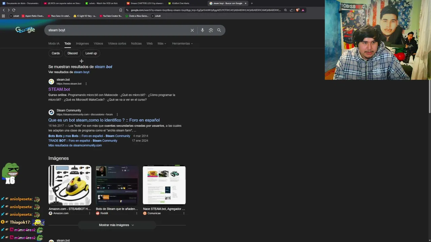Switch to Documento sin título tab

[x=21, y=3]
